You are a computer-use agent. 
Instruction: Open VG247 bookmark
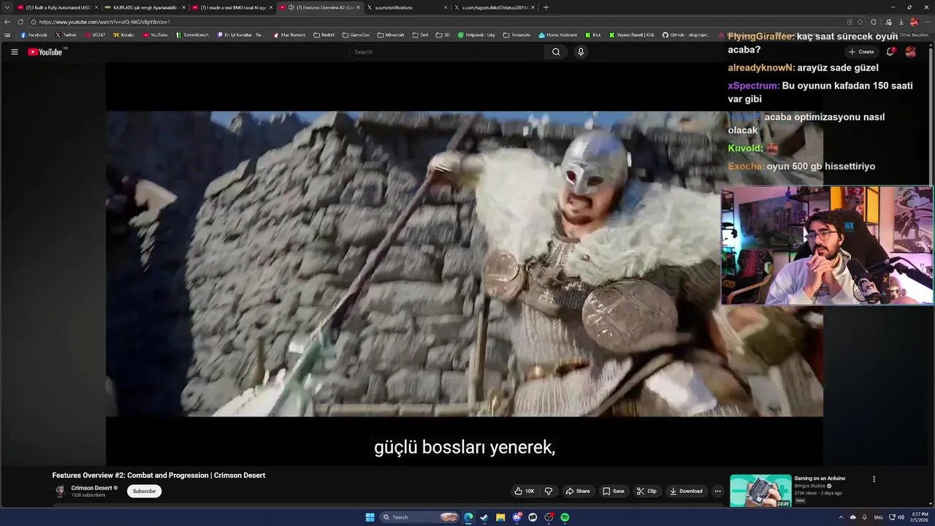95,35
